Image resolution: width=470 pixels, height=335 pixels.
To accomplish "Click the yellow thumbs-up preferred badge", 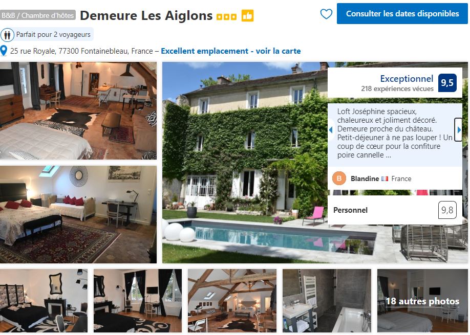I will (248, 16).
